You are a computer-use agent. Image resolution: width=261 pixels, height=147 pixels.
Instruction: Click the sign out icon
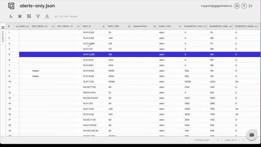click(251, 6)
